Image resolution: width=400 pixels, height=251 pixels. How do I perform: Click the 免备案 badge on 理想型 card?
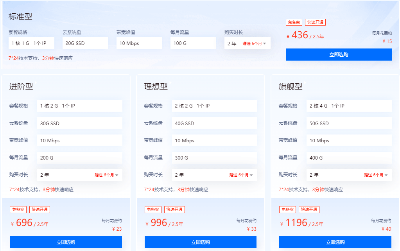point(153,209)
